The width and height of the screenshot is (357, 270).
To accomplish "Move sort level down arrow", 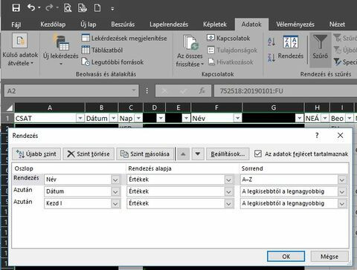I will pyautogui.click(x=198, y=154).
